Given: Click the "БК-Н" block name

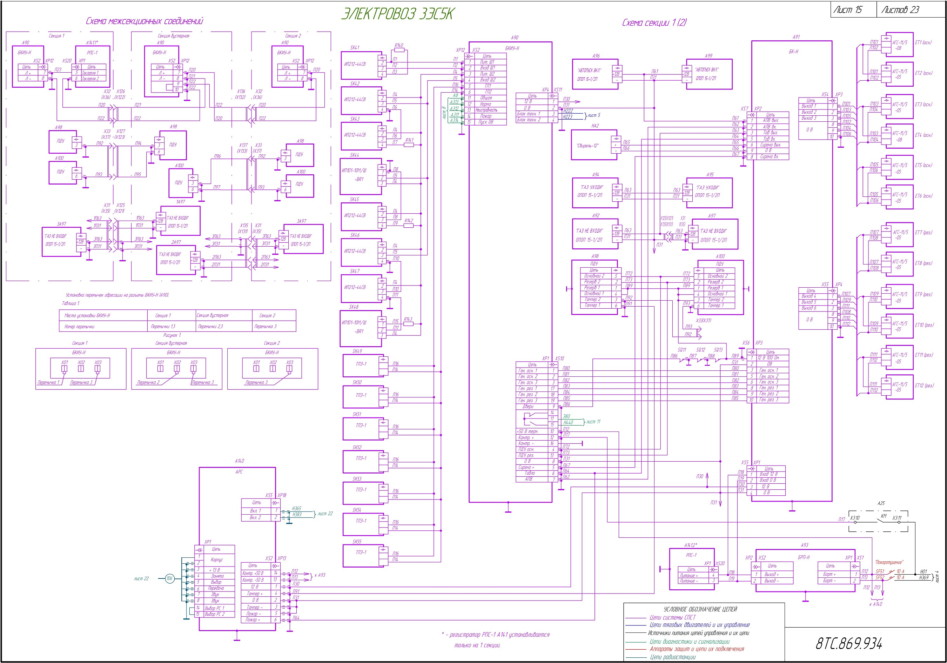Looking at the screenshot, I should 793,52.
